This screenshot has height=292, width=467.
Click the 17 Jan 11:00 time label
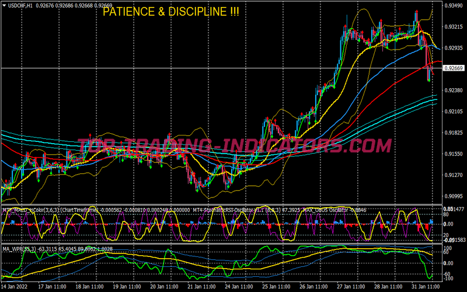pos(52,287)
